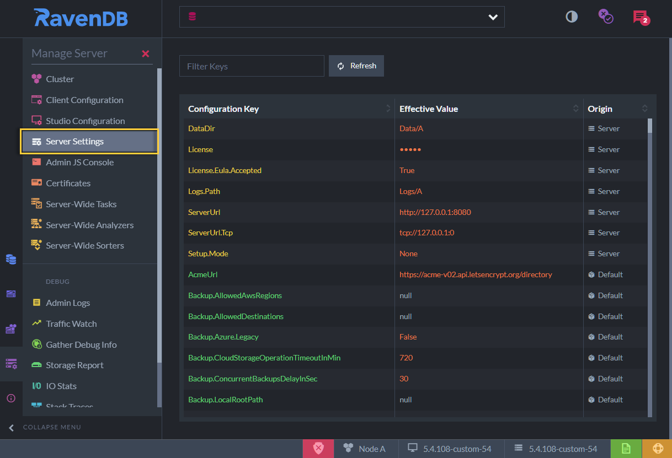This screenshot has height=458, width=672.
Task: Click Node A in the footer
Action: [365, 449]
